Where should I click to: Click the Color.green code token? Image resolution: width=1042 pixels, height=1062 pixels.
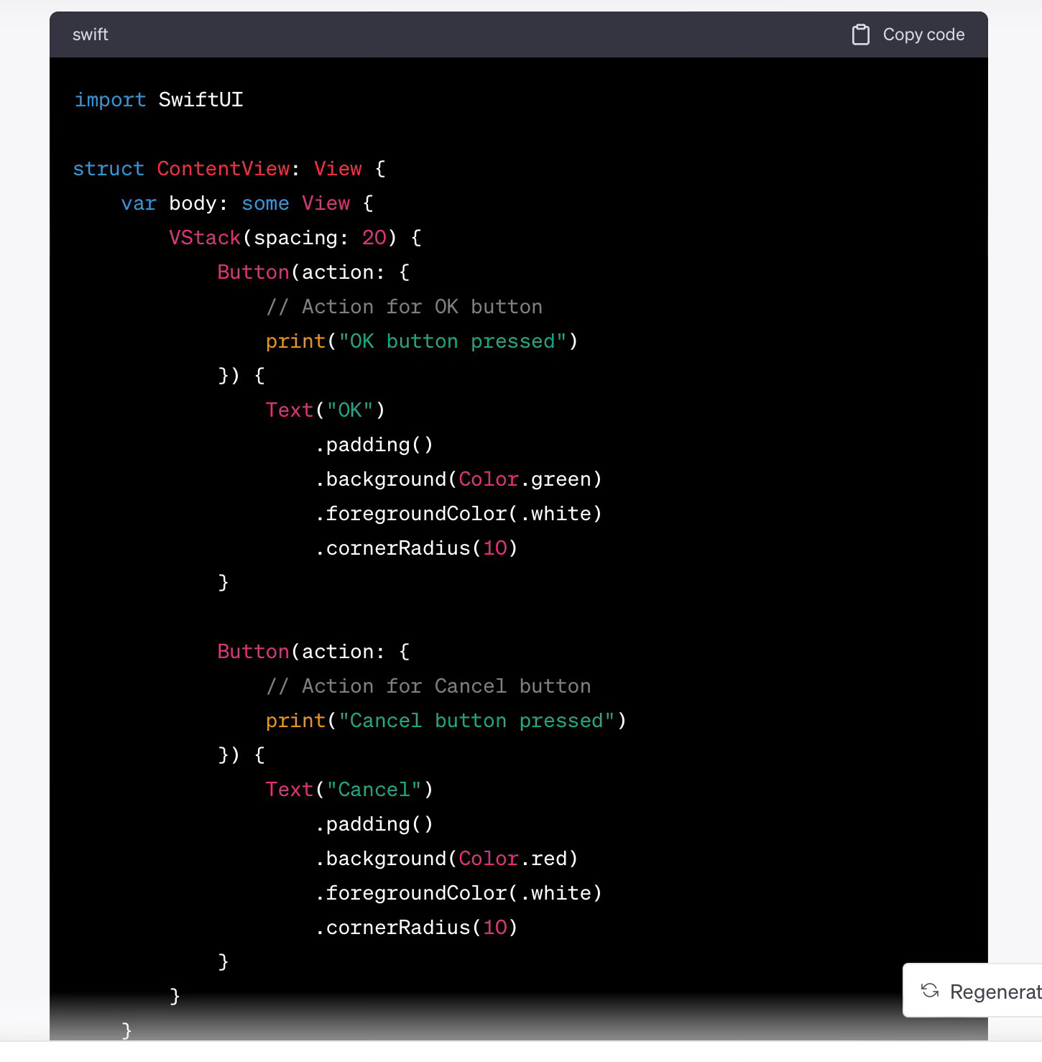[x=530, y=479]
